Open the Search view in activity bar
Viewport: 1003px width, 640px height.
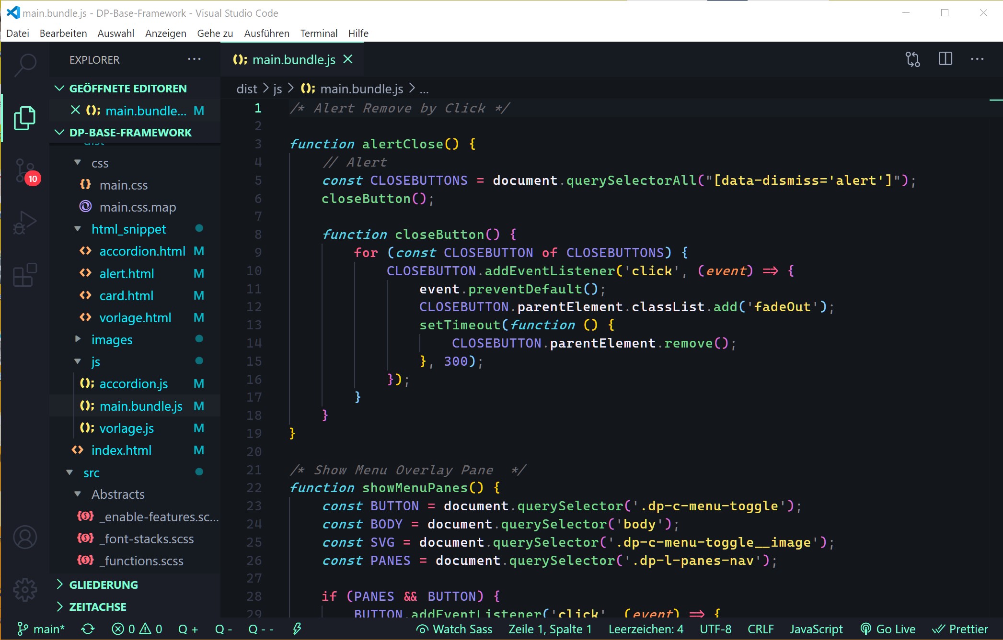(25, 65)
